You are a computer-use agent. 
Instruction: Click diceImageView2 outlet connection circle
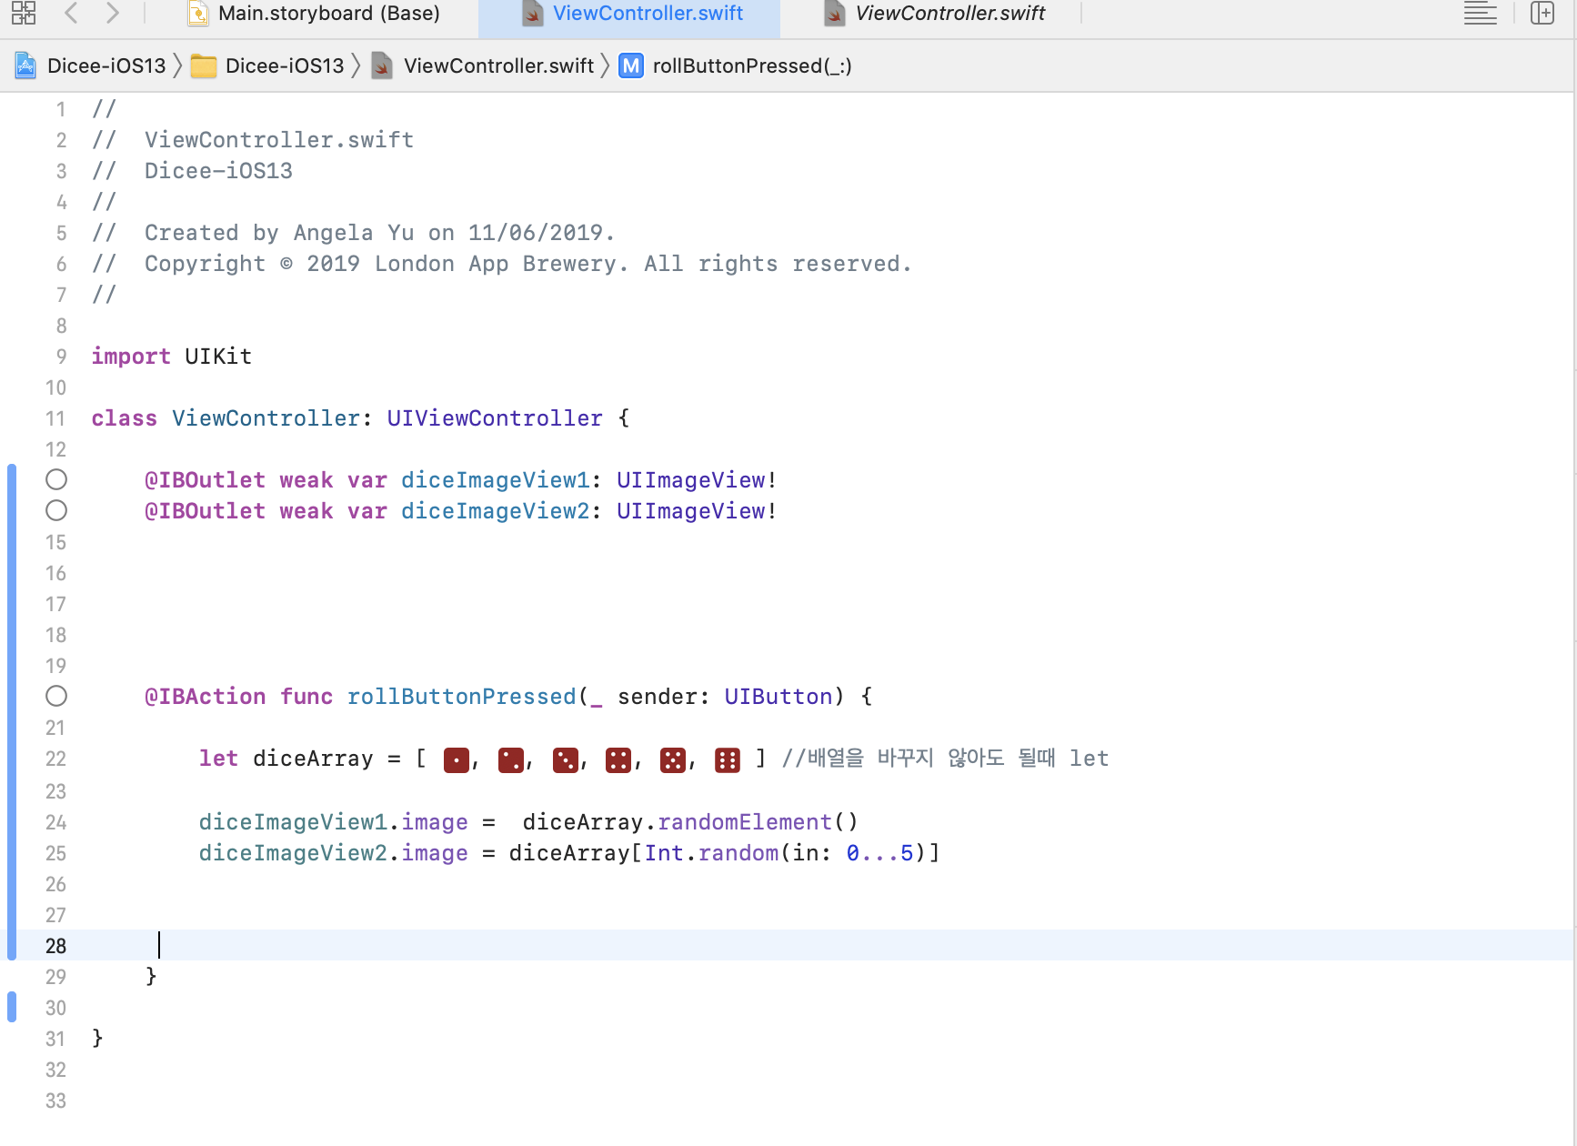point(56,510)
